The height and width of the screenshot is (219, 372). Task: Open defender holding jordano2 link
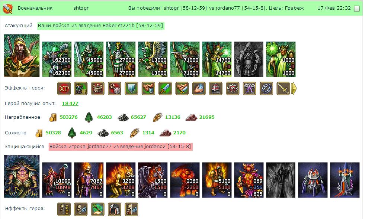tap(121, 147)
